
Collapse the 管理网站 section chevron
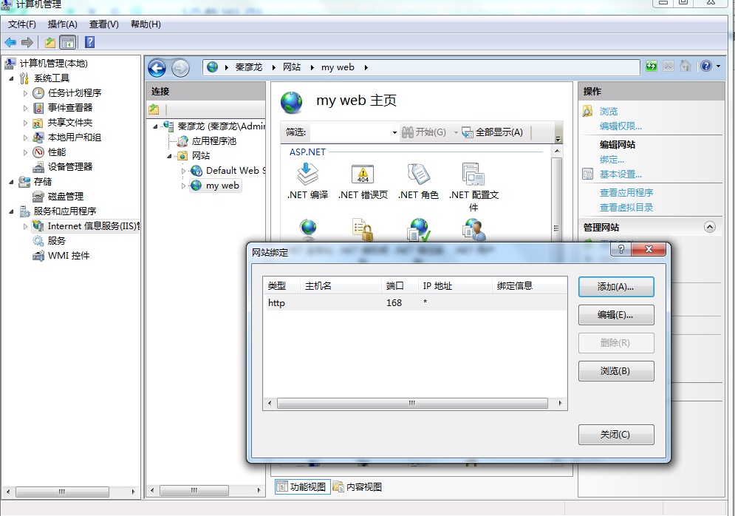[x=710, y=228]
